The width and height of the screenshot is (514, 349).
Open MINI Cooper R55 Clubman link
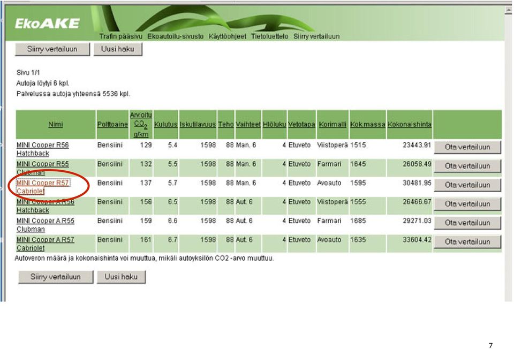click(43, 168)
